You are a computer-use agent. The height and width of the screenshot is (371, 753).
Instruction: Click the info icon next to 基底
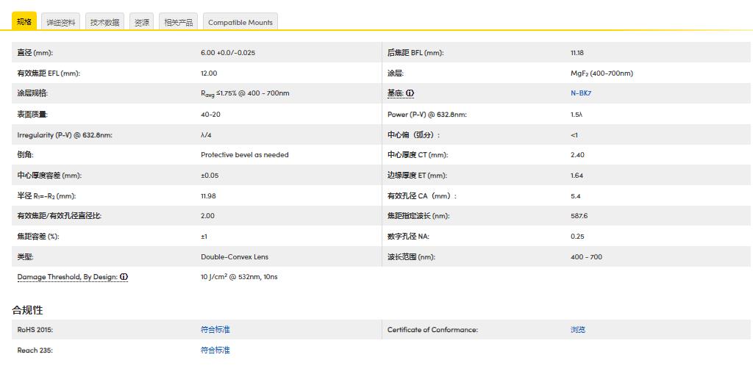pyautogui.click(x=410, y=93)
